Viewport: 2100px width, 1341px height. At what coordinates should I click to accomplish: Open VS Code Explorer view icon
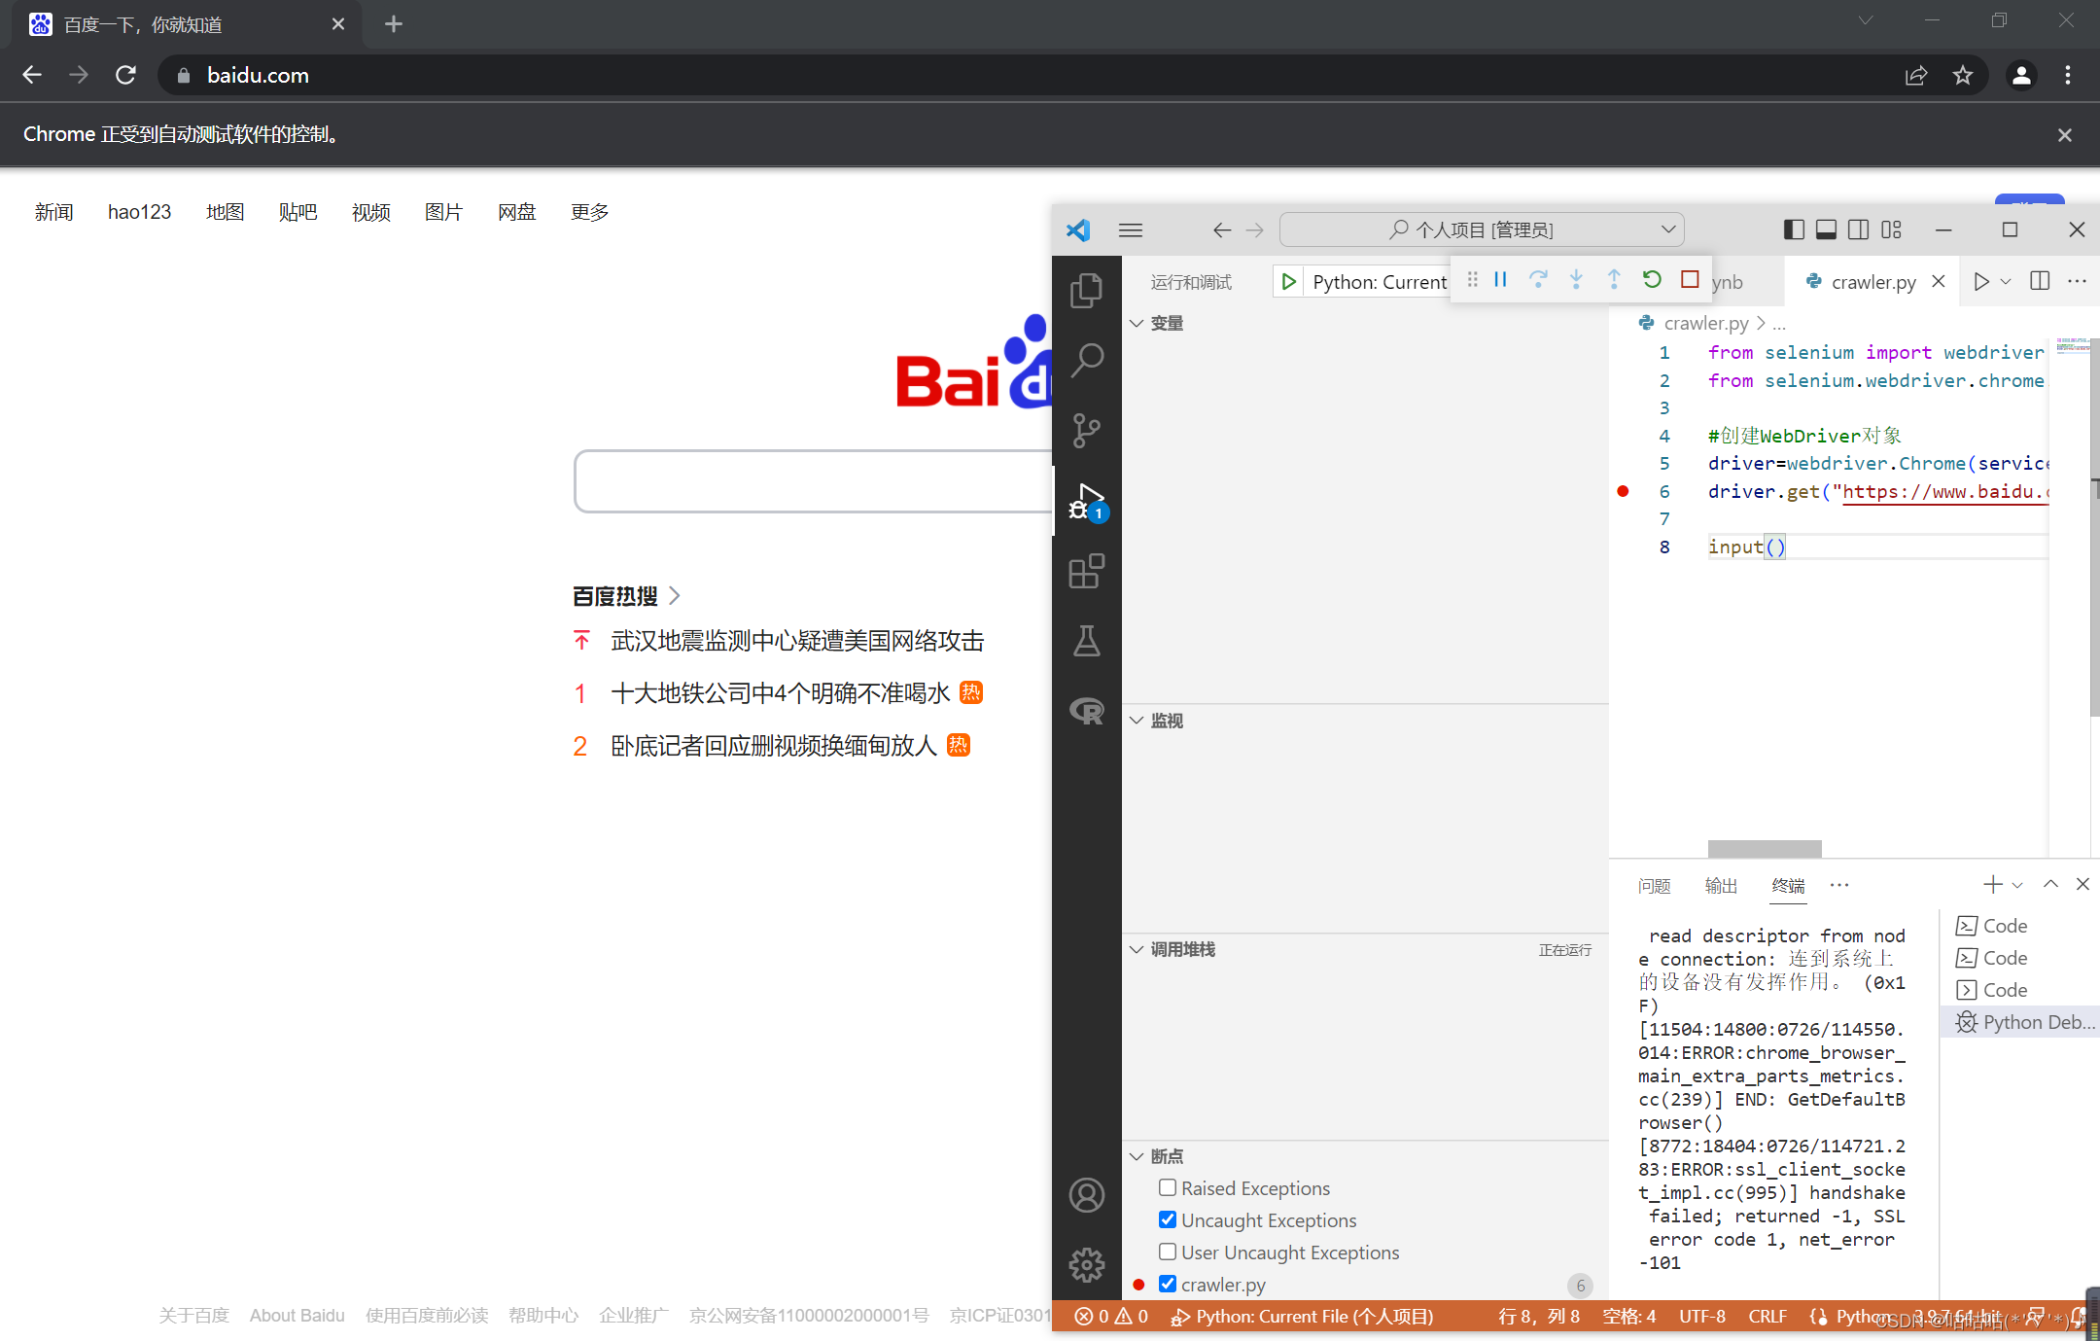click(x=1086, y=290)
